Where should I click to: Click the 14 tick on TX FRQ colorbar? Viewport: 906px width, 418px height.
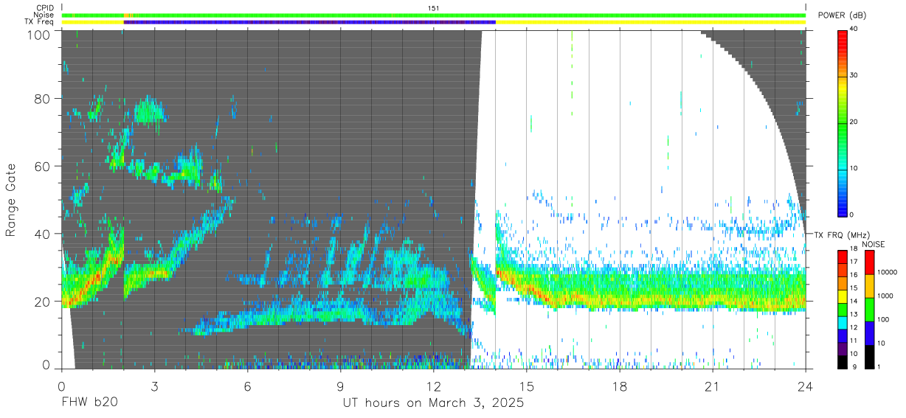854,302
